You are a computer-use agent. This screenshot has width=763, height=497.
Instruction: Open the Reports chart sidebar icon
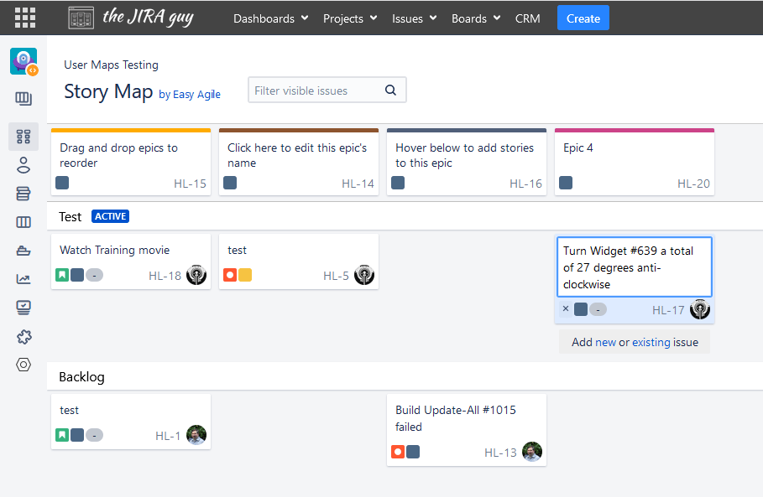click(24, 279)
